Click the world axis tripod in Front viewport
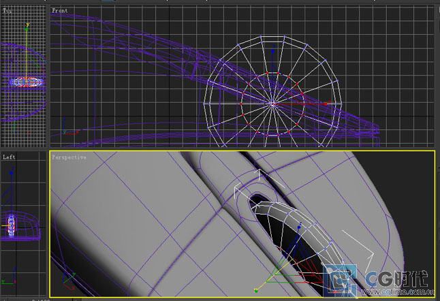This screenshot has height=301, width=440. coord(65,127)
